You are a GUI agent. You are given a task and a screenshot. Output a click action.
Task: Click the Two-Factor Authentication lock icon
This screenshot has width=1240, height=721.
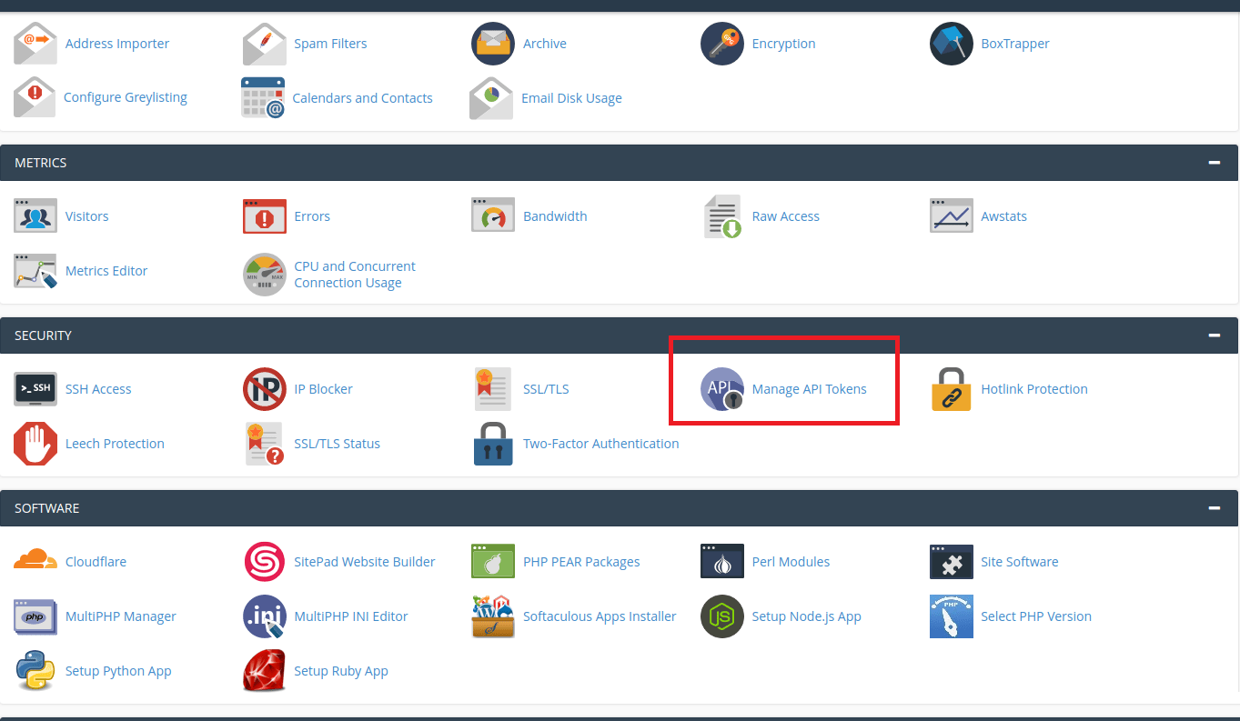click(493, 444)
